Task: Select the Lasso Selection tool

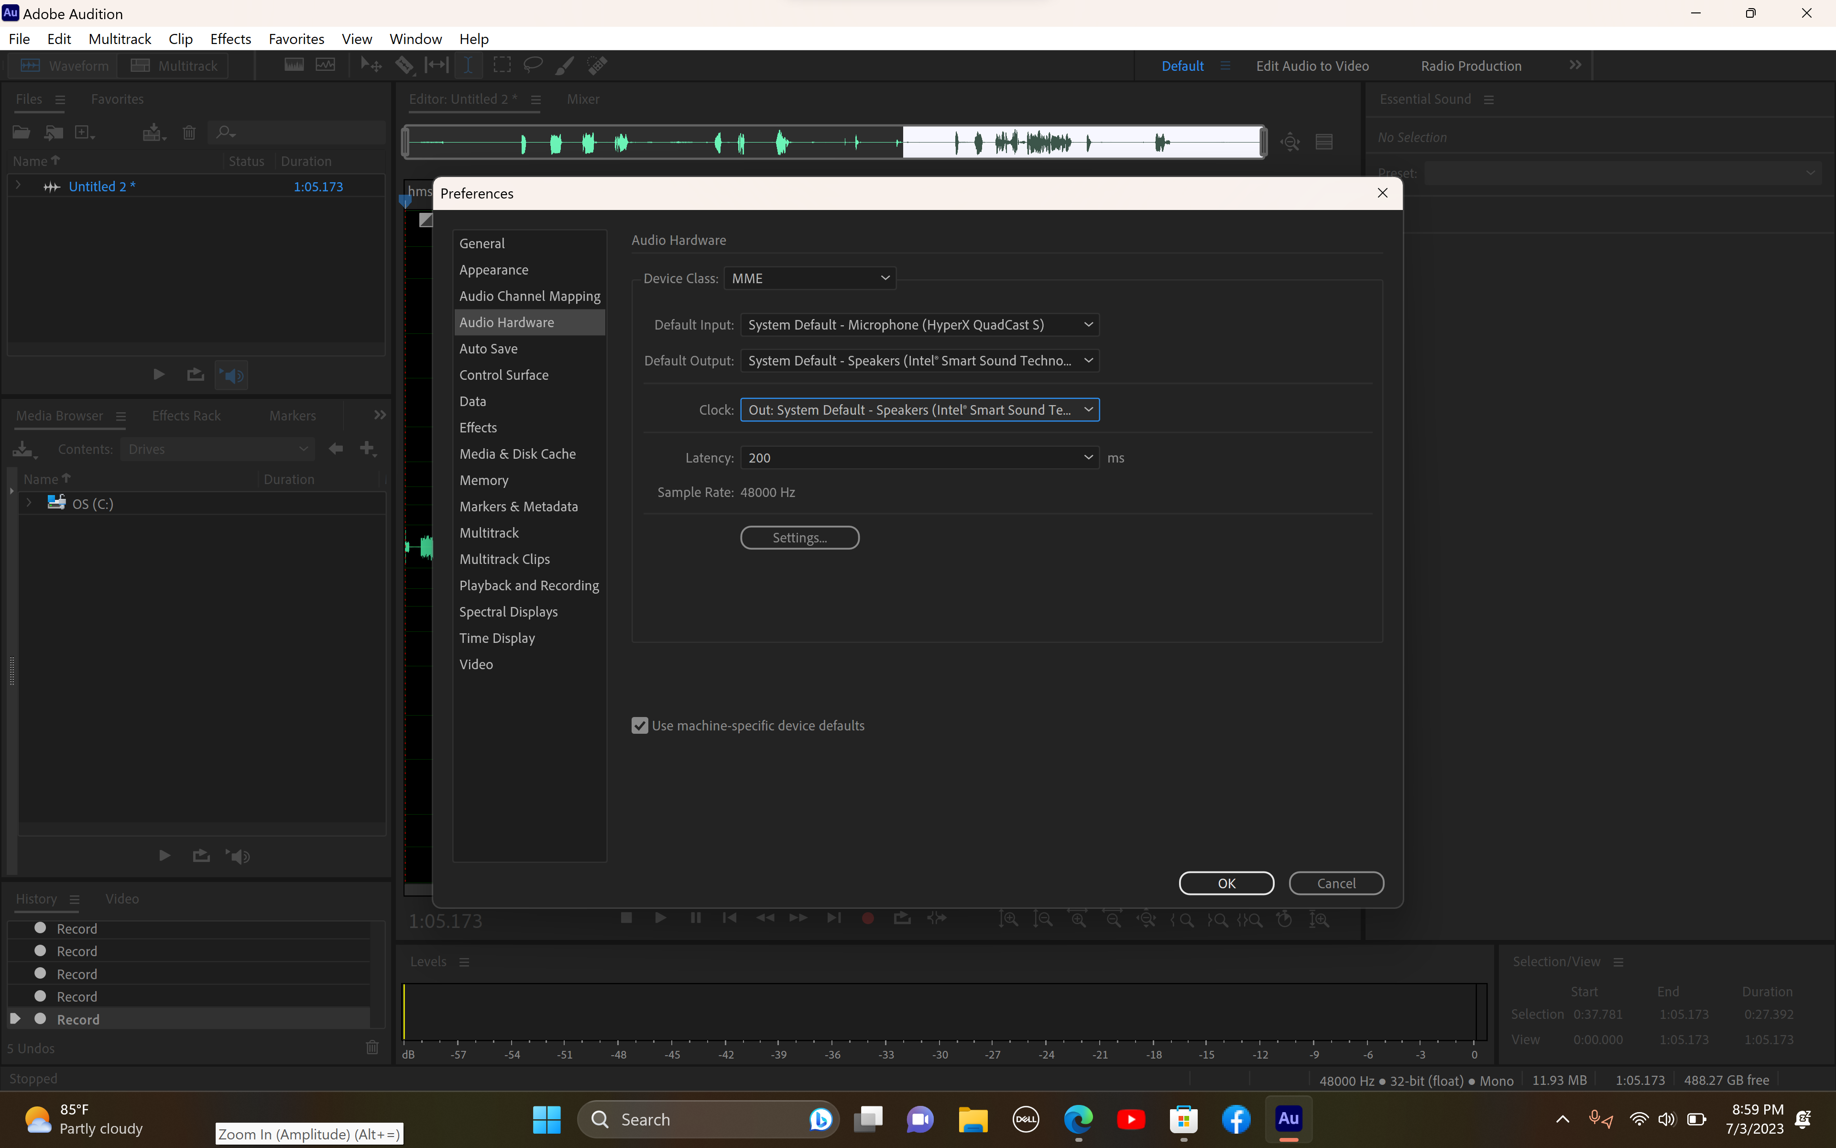Action: tap(534, 65)
